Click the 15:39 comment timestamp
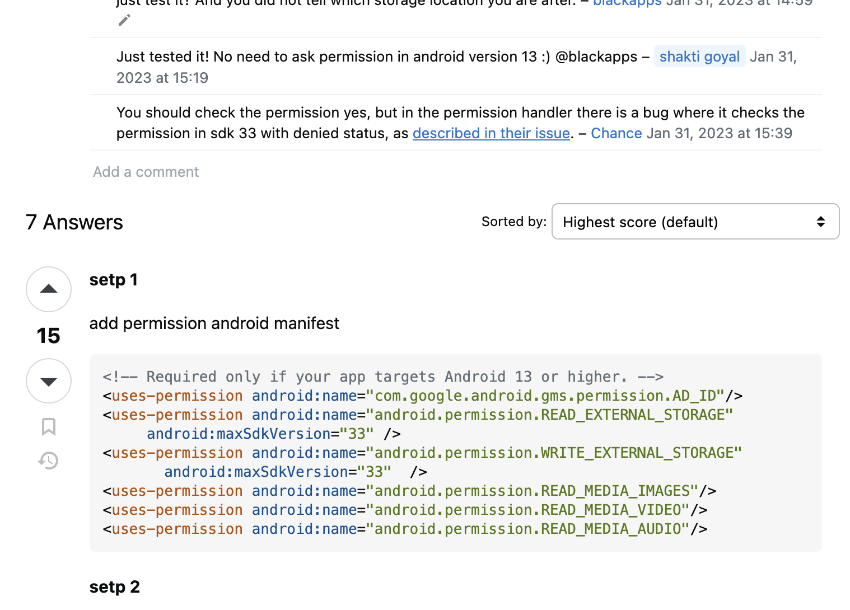 [x=719, y=133]
